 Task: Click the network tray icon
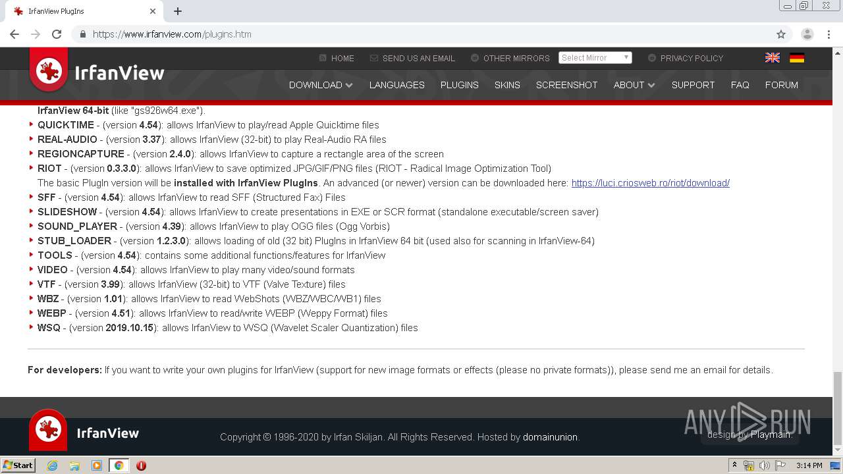point(749,465)
